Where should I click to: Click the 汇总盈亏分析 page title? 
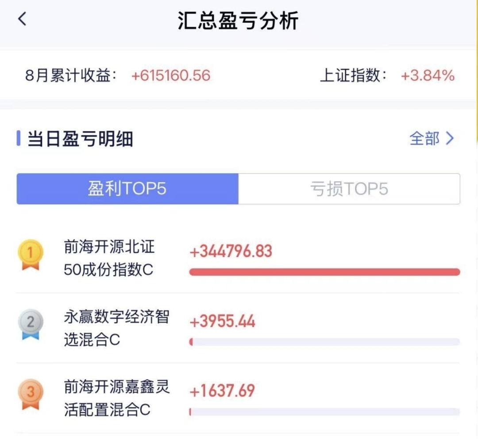tap(238, 20)
